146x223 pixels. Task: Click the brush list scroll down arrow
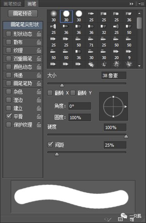139,66
